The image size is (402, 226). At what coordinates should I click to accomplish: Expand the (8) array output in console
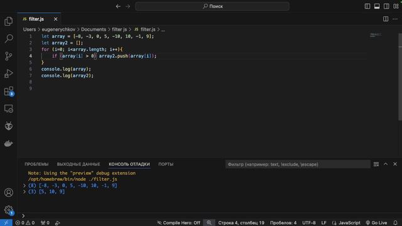[24, 186]
